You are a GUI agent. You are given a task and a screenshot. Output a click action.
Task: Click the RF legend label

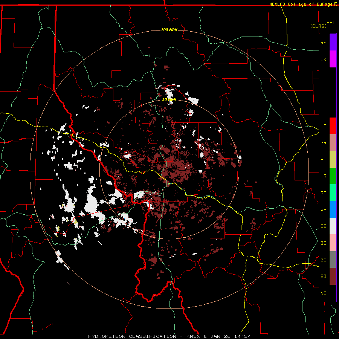pyautogui.click(x=323, y=42)
